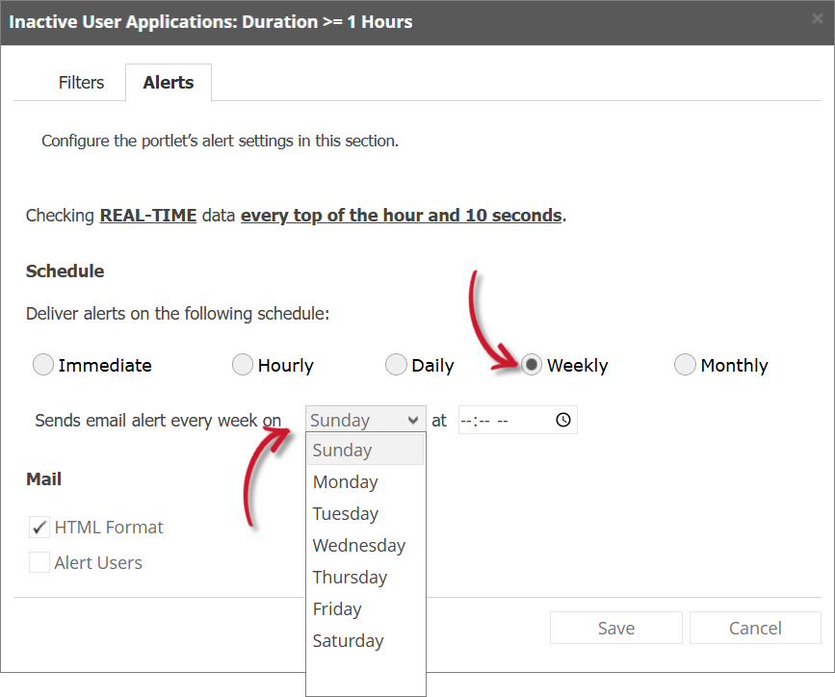Screen dimensions: 835x697
Task: Select the Daily alert schedule
Action: coord(396,365)
